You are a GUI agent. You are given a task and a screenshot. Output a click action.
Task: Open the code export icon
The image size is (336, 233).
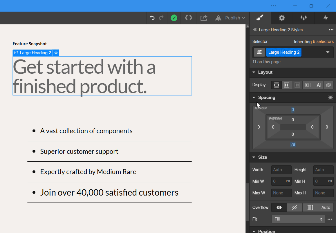click(189, 18)
